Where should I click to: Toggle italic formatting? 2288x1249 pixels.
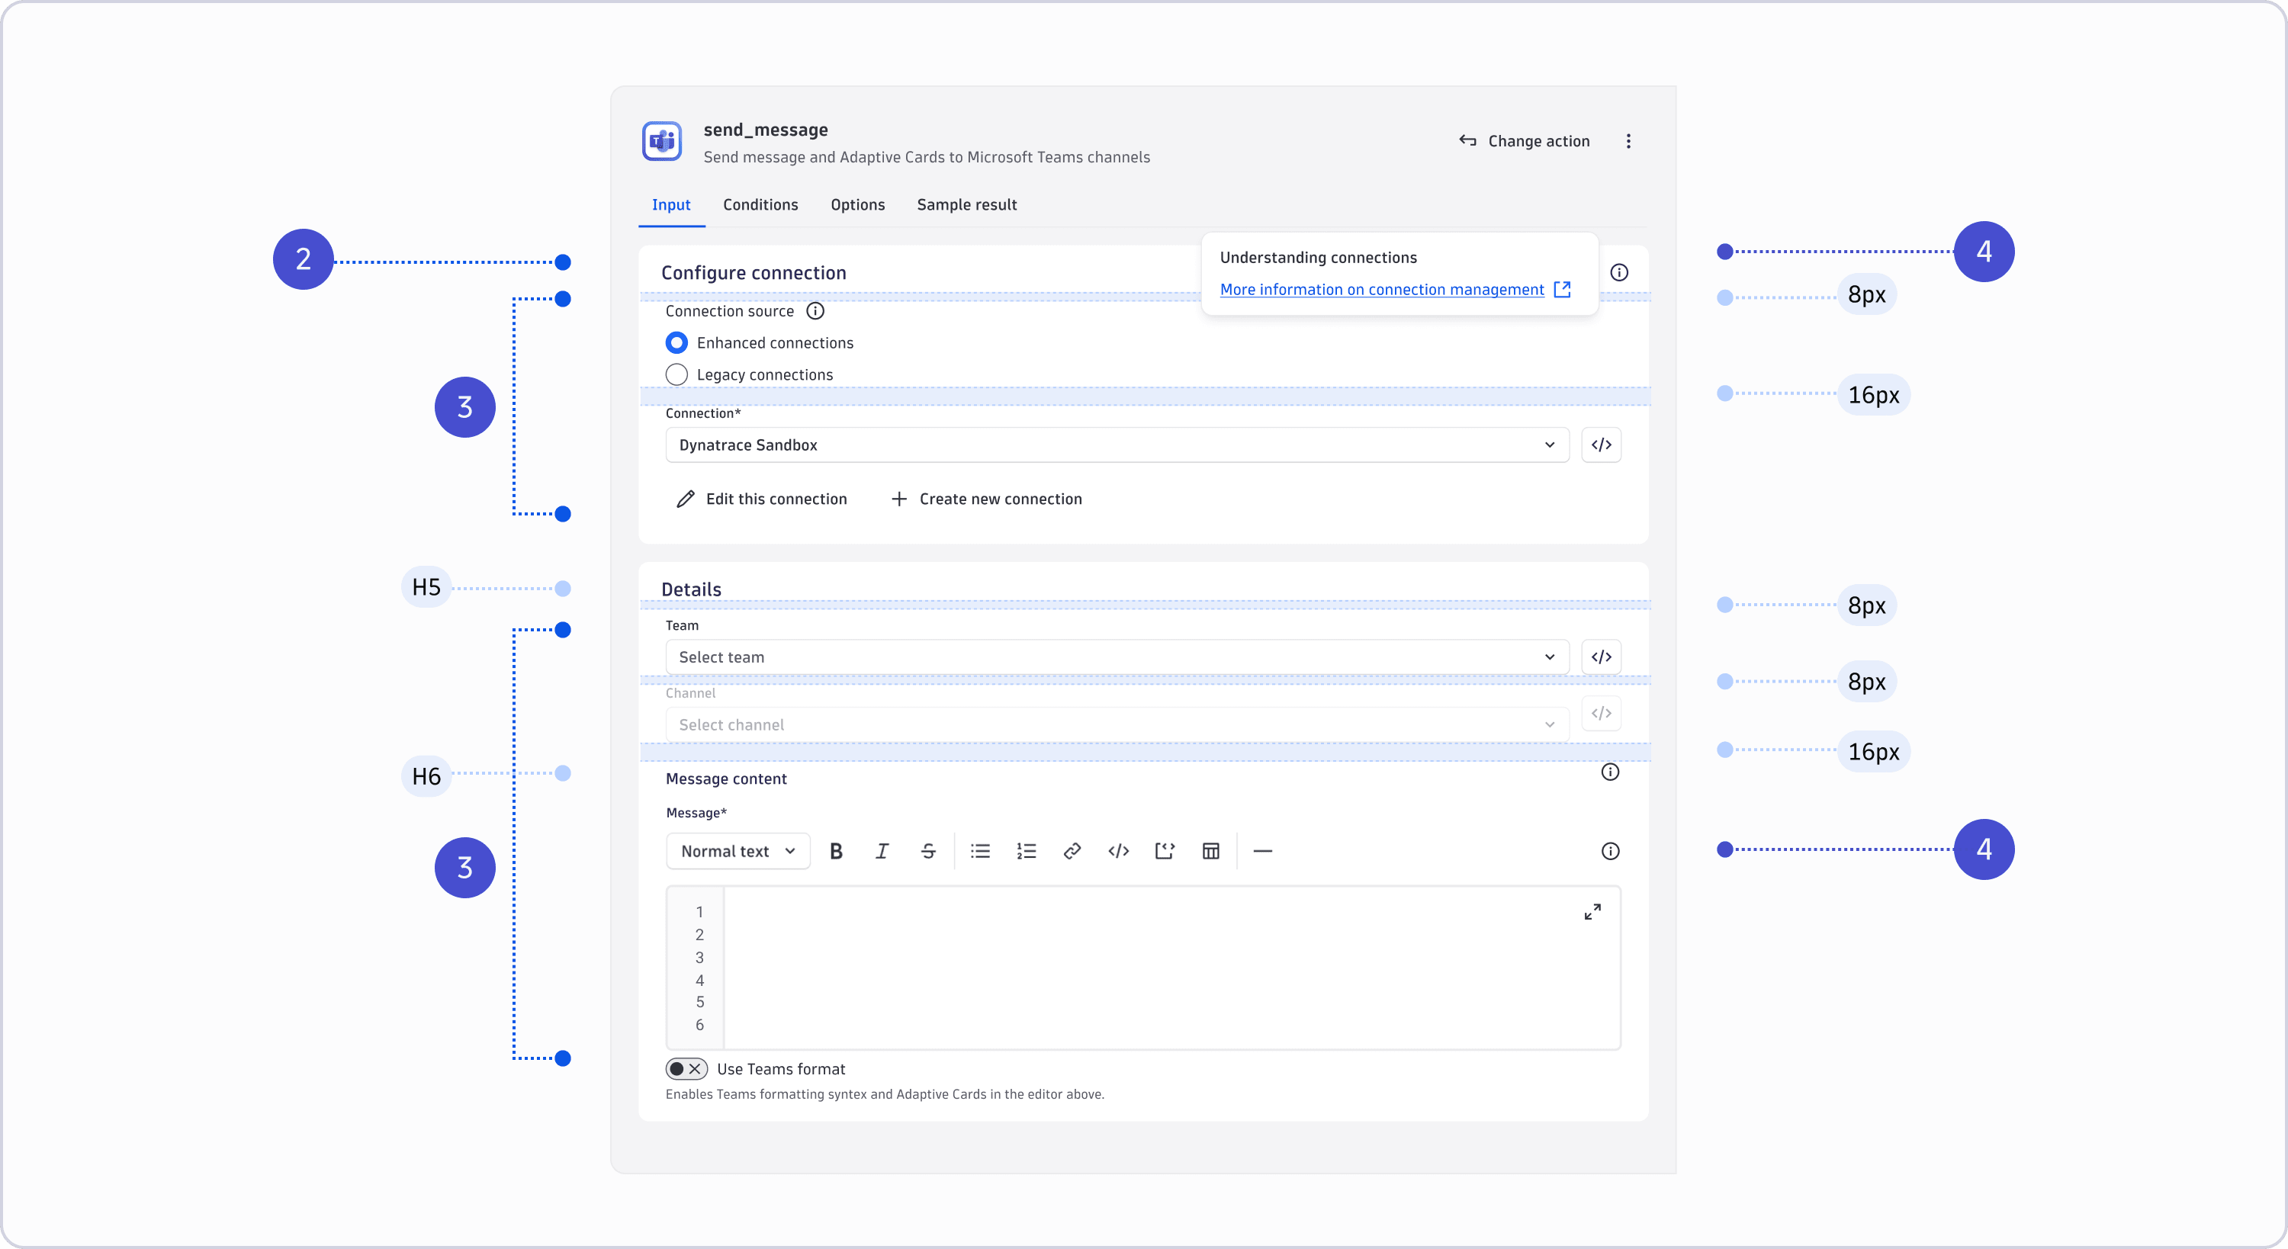(x=882, y=851)
